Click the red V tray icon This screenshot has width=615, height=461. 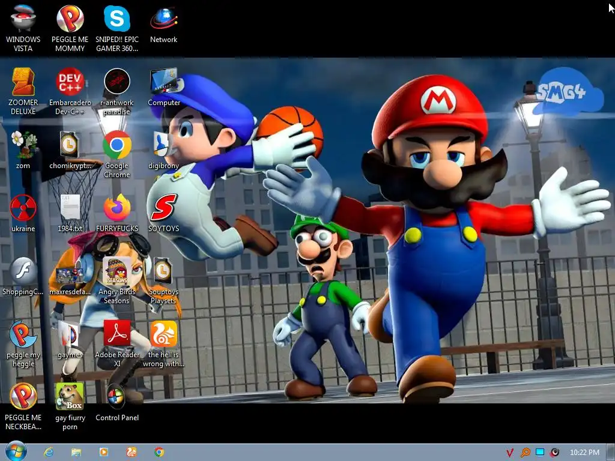pos(510,453)
